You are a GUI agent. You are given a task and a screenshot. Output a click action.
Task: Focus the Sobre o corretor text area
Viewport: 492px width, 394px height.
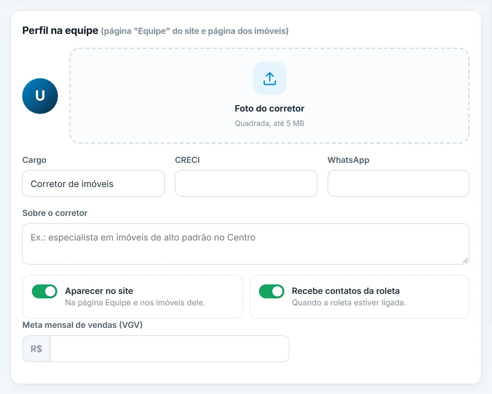[x=246, y=244]
